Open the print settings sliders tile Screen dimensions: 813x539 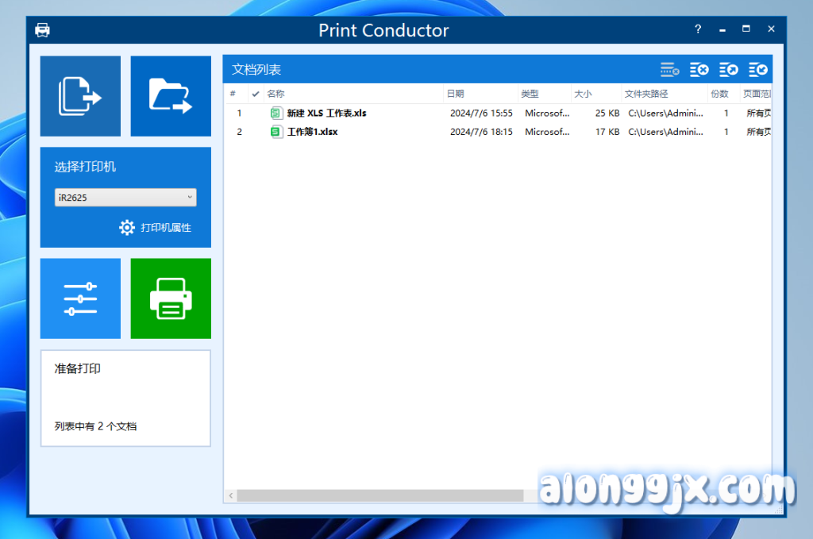(x=80, y=298)
